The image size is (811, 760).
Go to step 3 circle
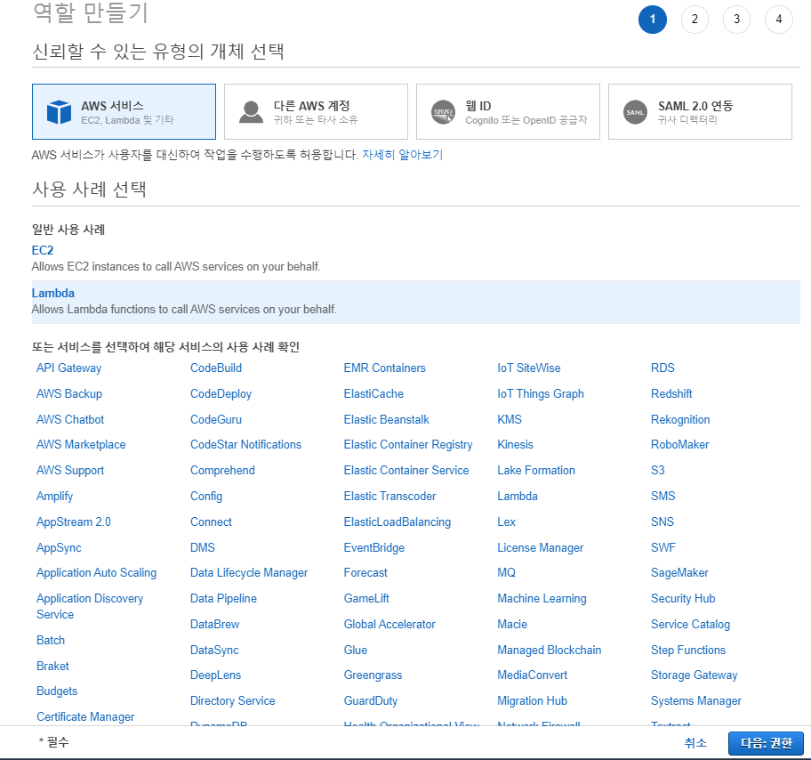(x=736, y=20)
